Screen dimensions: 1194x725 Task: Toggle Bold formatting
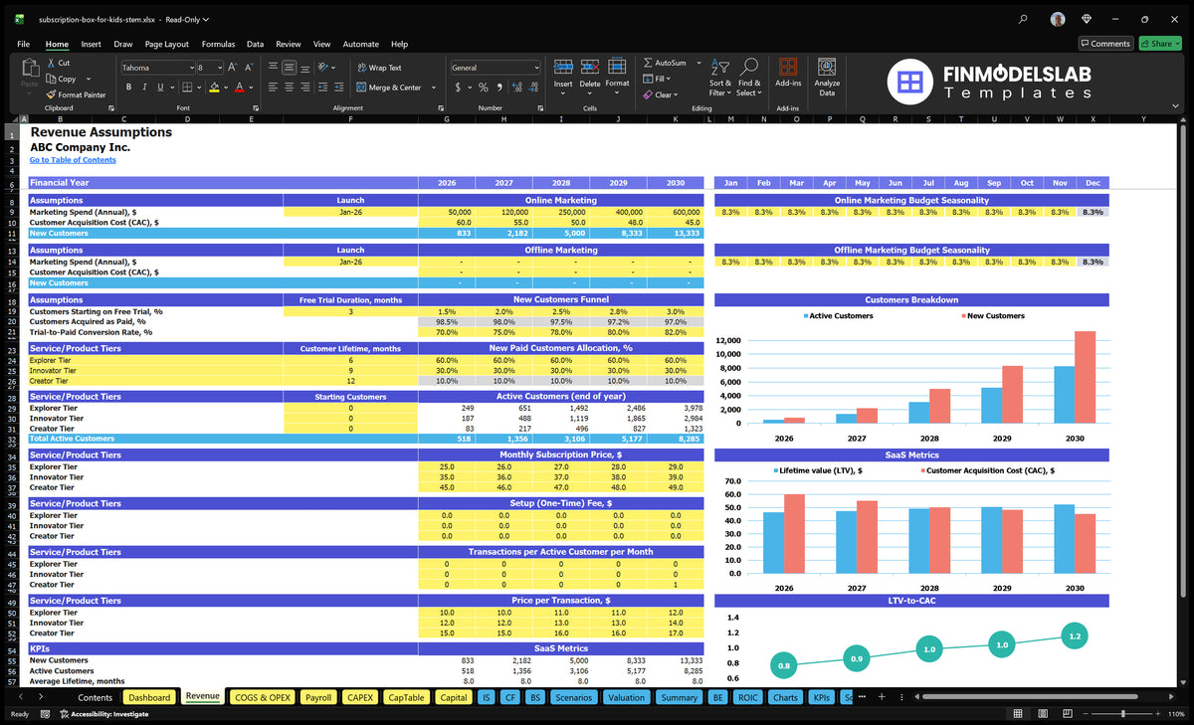[x=129, y=88]
